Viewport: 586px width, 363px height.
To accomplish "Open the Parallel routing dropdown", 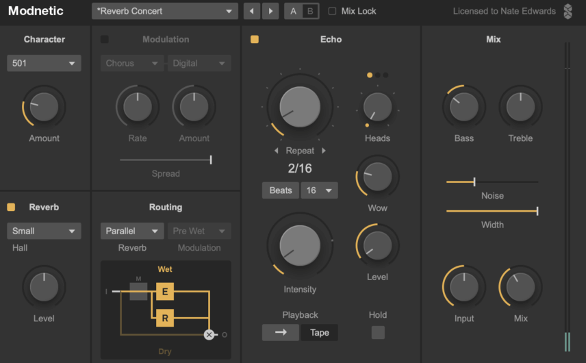I will point(132,231).
